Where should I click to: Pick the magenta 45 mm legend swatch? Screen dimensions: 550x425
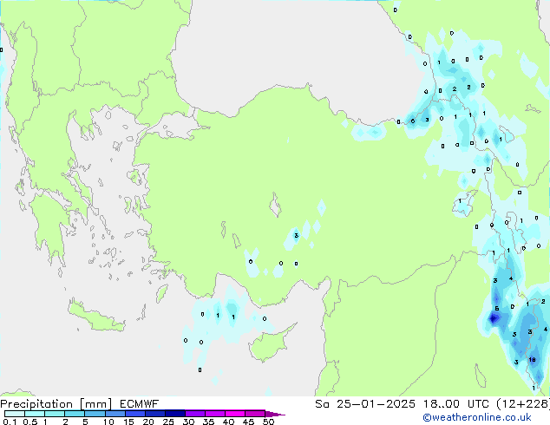(254, 414)
